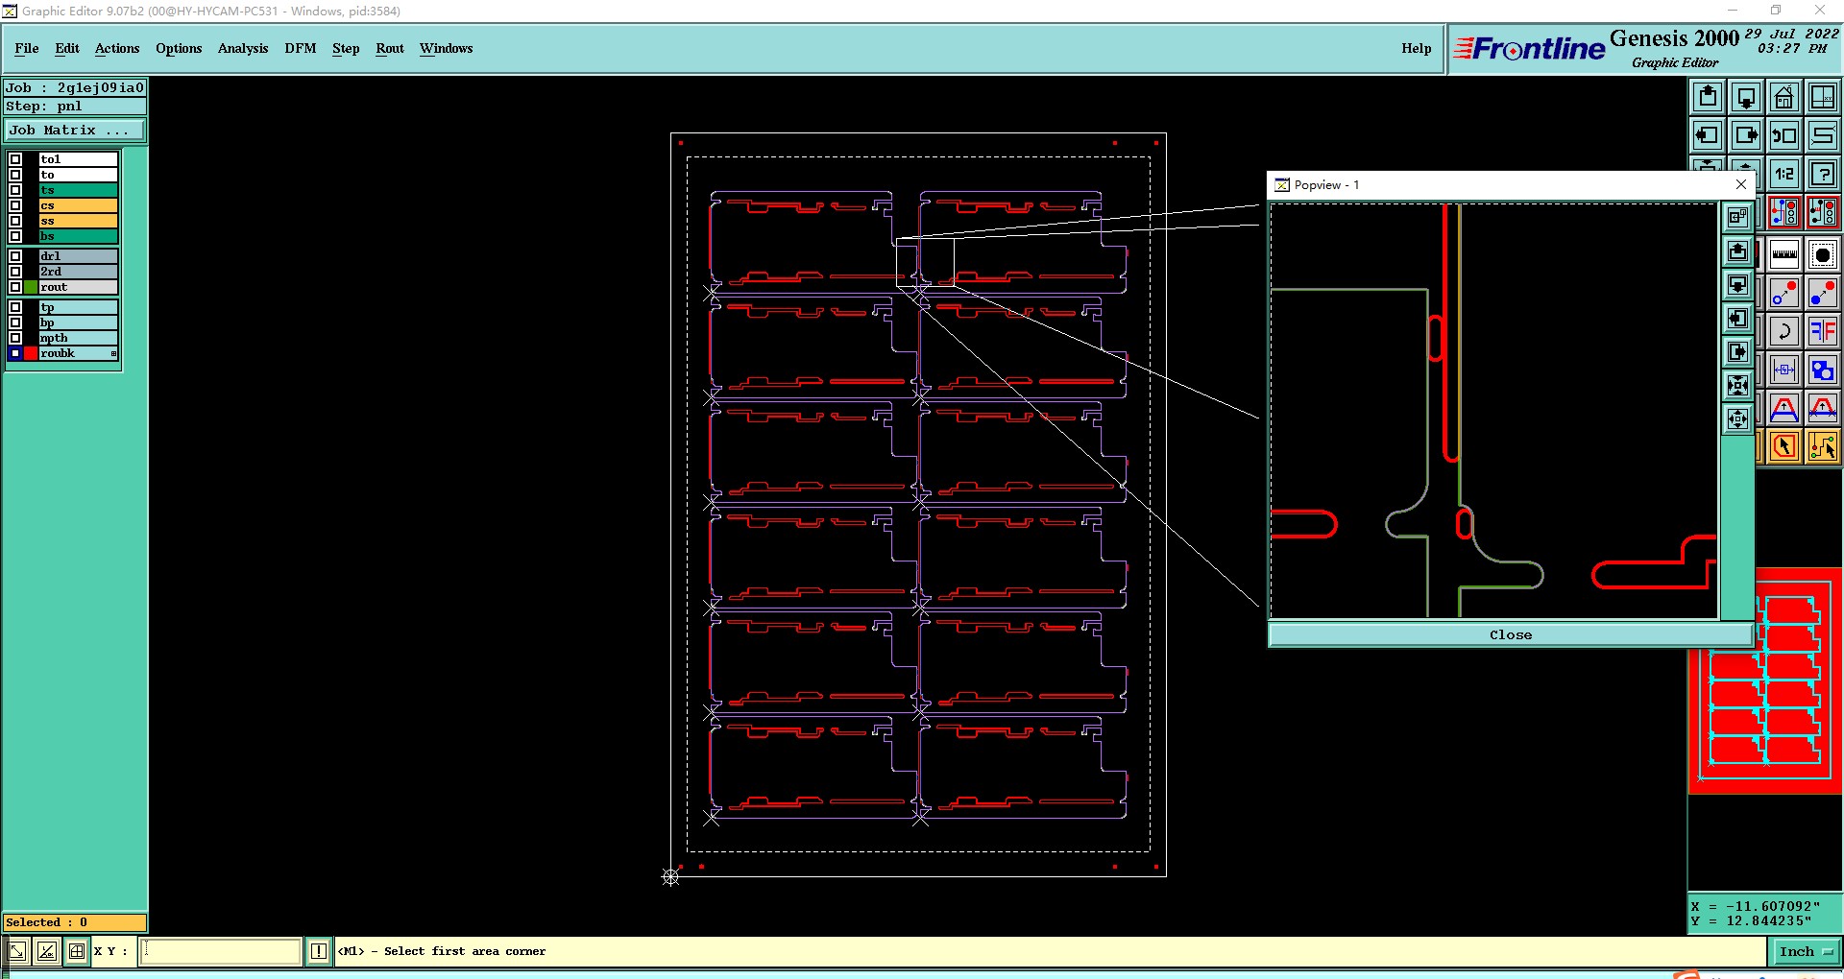Select the 2rd layer name
Viewport: 1844px width, 979px height.
pos(78,272)
